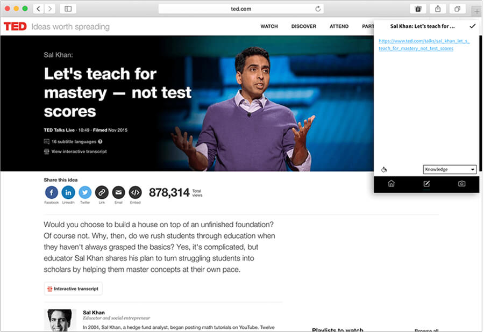Open the Safari share button
This screenshot has height=332, width=484.
(x=438, y=9)
